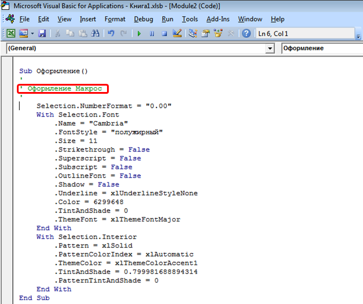Open the Debug menu
Screen dimensions: 363x304
143,19
